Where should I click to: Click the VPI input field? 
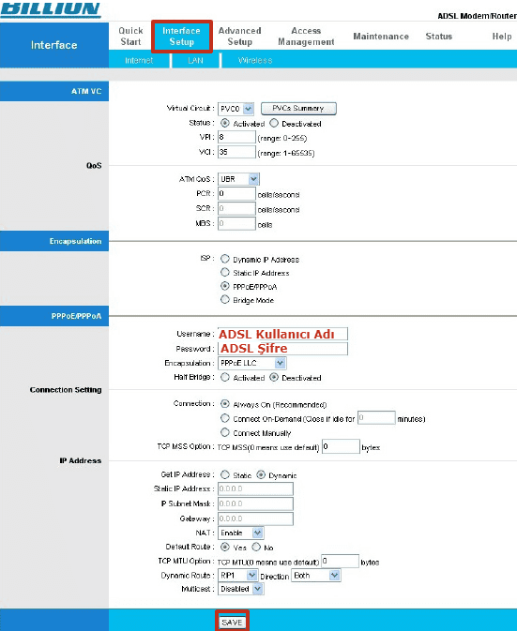coord(236,137)
